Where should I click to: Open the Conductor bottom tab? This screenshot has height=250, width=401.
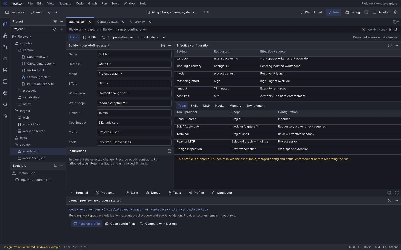[x=222, y=193]
